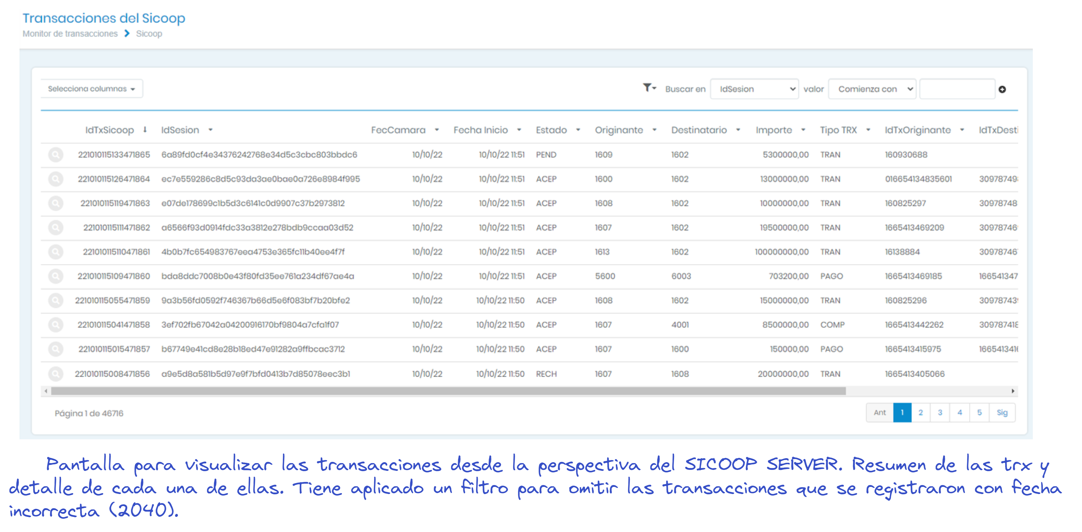Click IdTxOriginante value 16138884

tap(902, 252)
